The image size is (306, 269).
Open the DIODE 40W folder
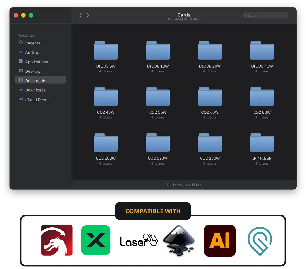click(262, 50)
